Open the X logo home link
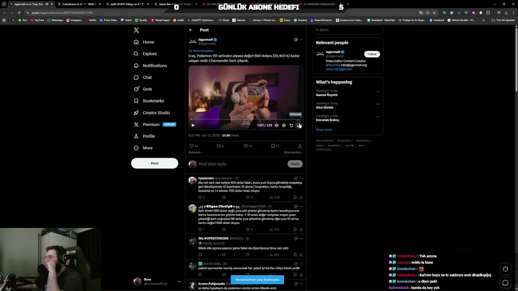518x291 pixels. pyautogui.click(x=136, y=30)
